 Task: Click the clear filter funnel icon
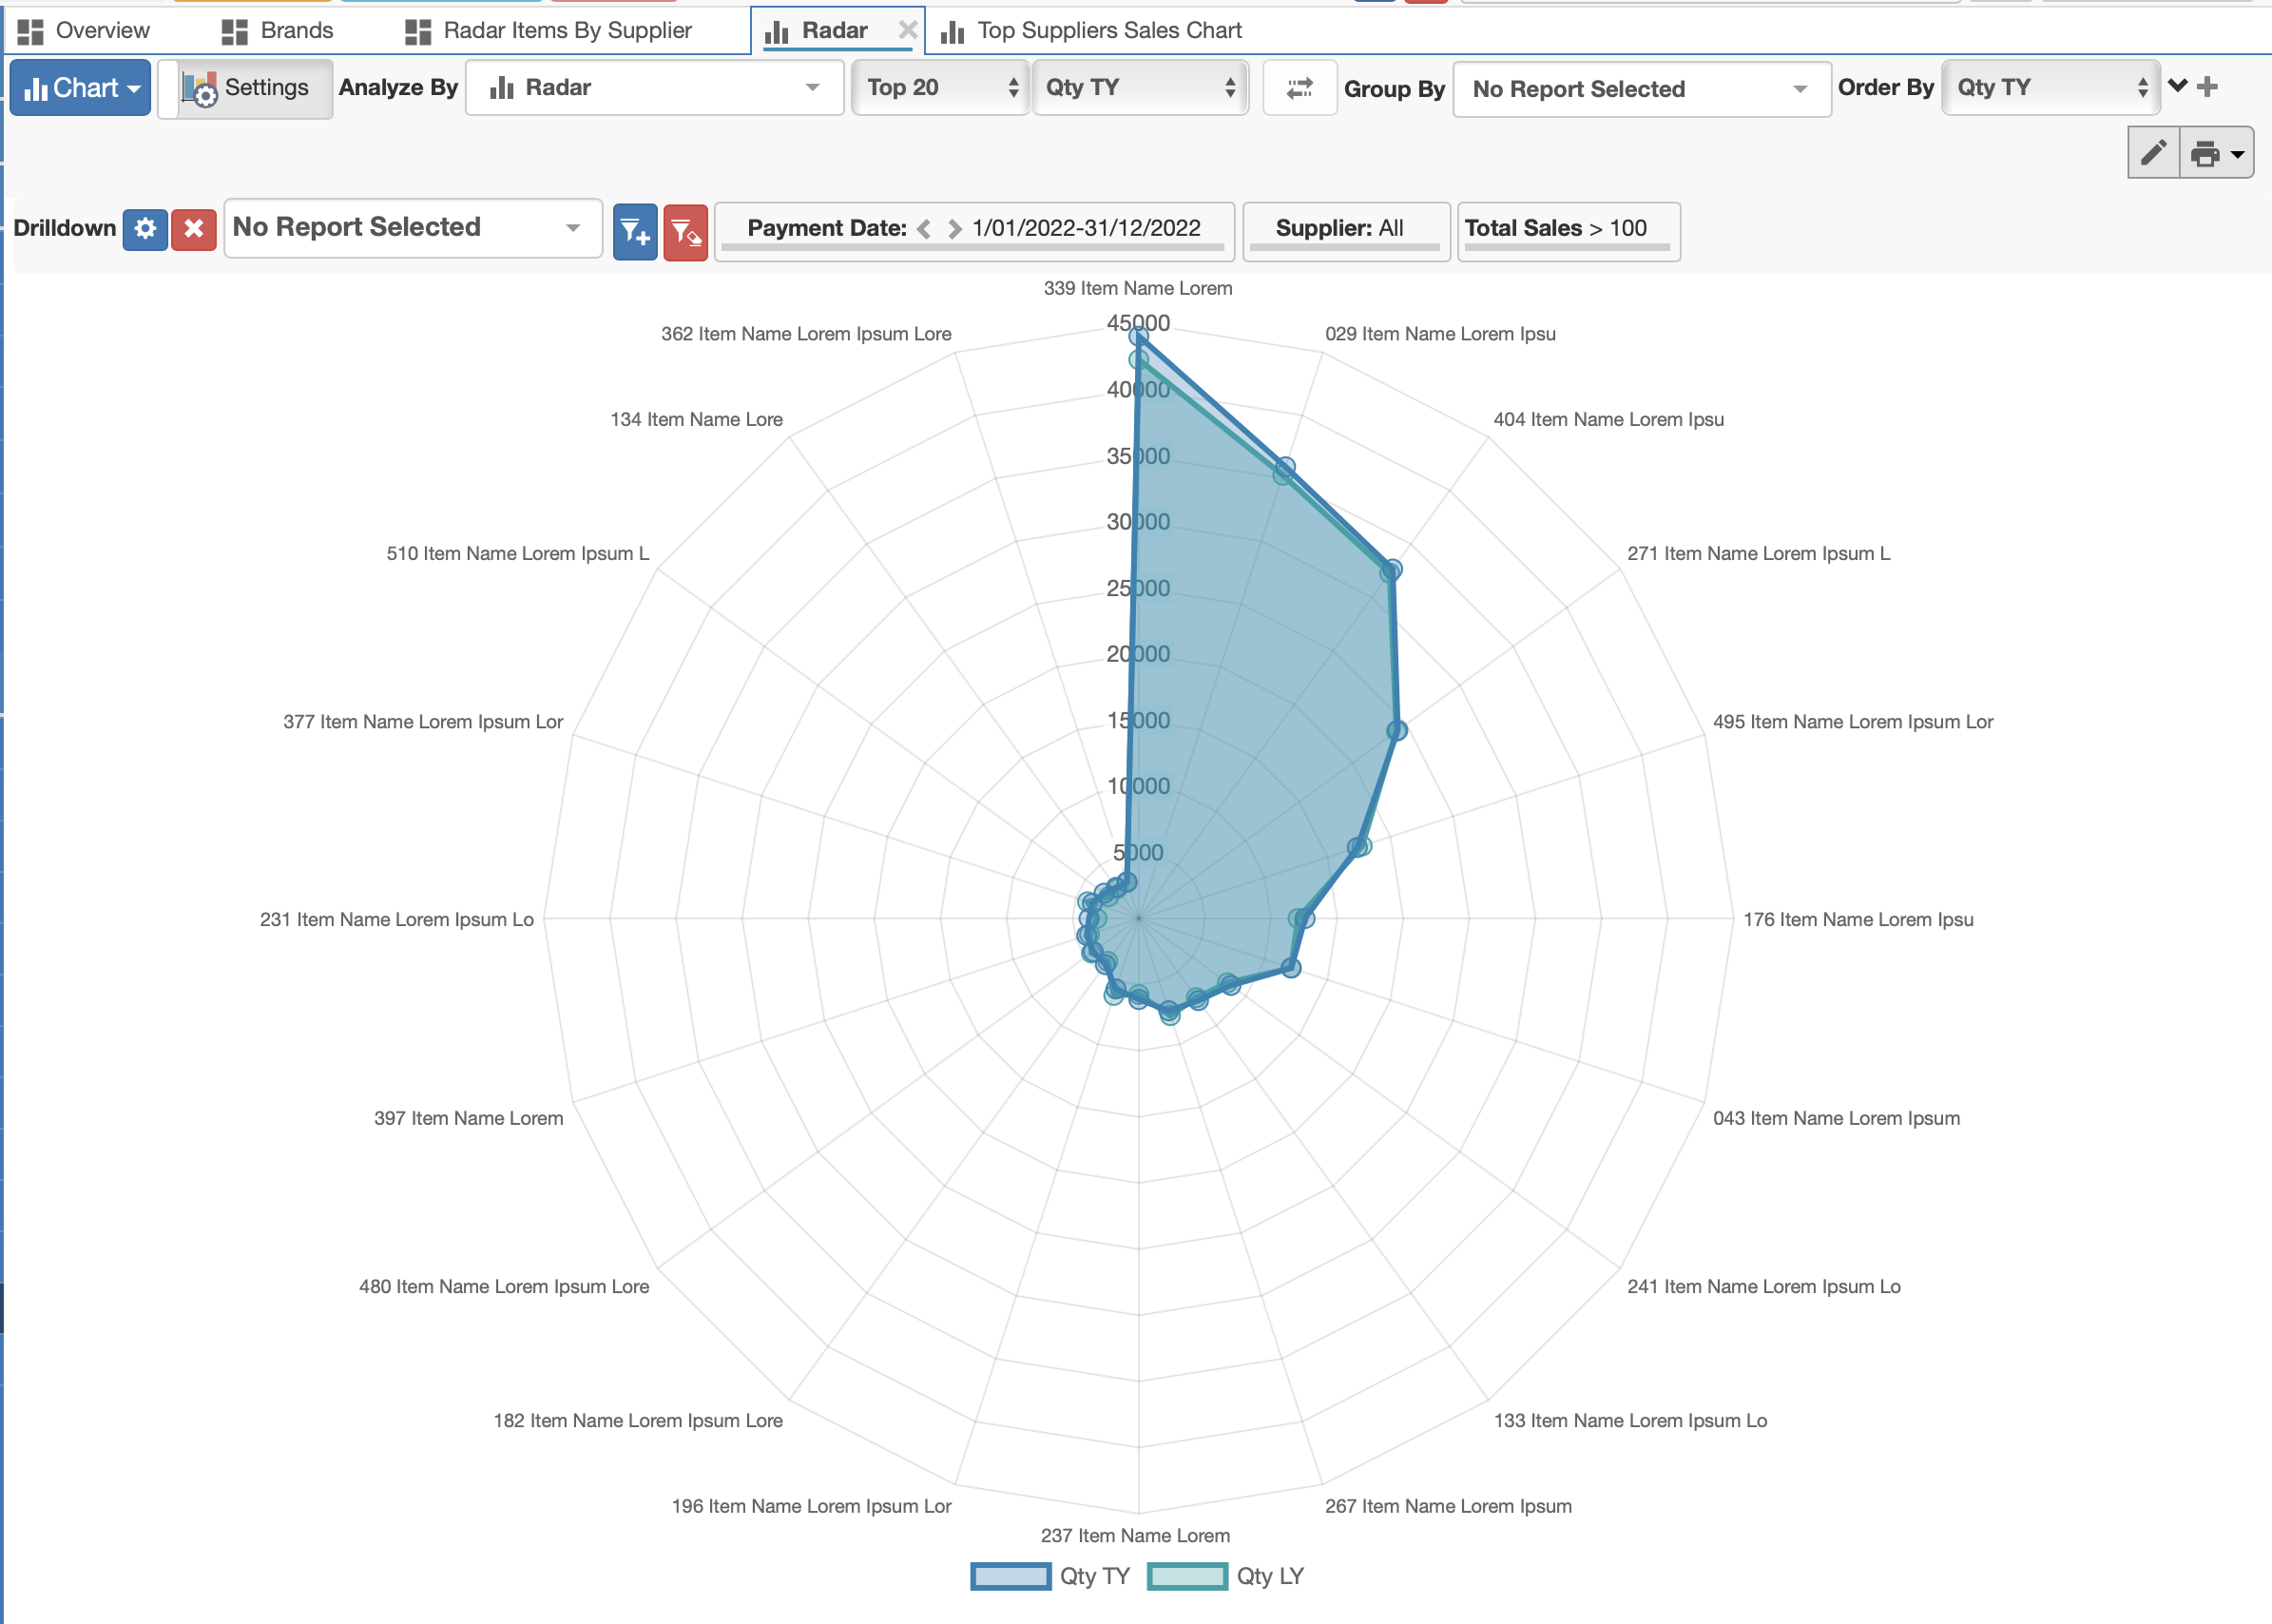[685, 232]
